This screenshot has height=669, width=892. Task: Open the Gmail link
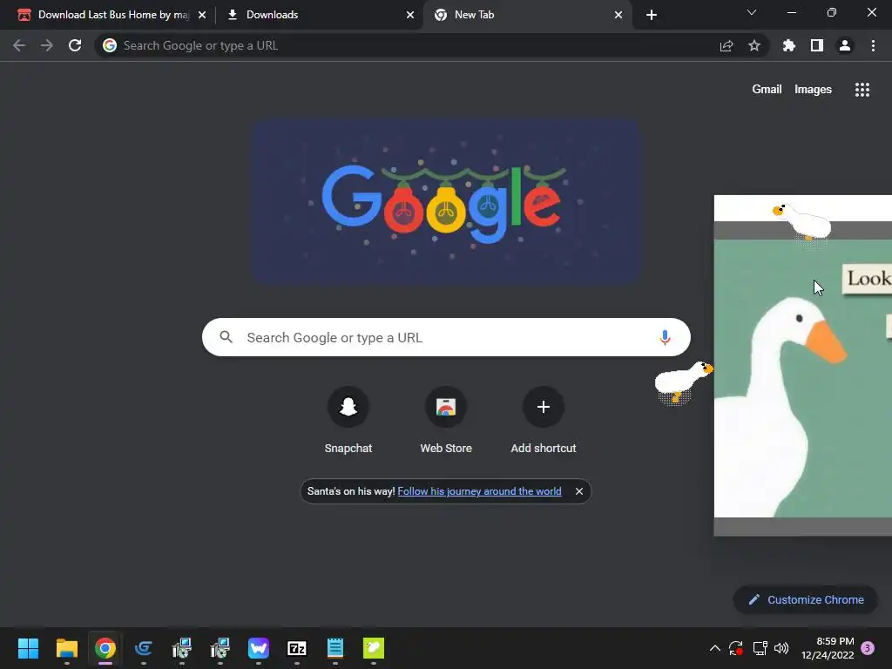(767, 90)
